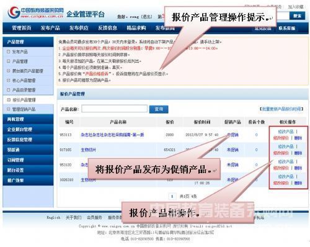Click 删除 in row 953120
This screenshot has width=310, height=247.
click(x=298, y=168)
